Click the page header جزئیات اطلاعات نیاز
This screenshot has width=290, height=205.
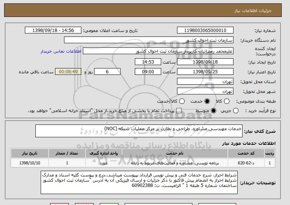click(253, 11)
